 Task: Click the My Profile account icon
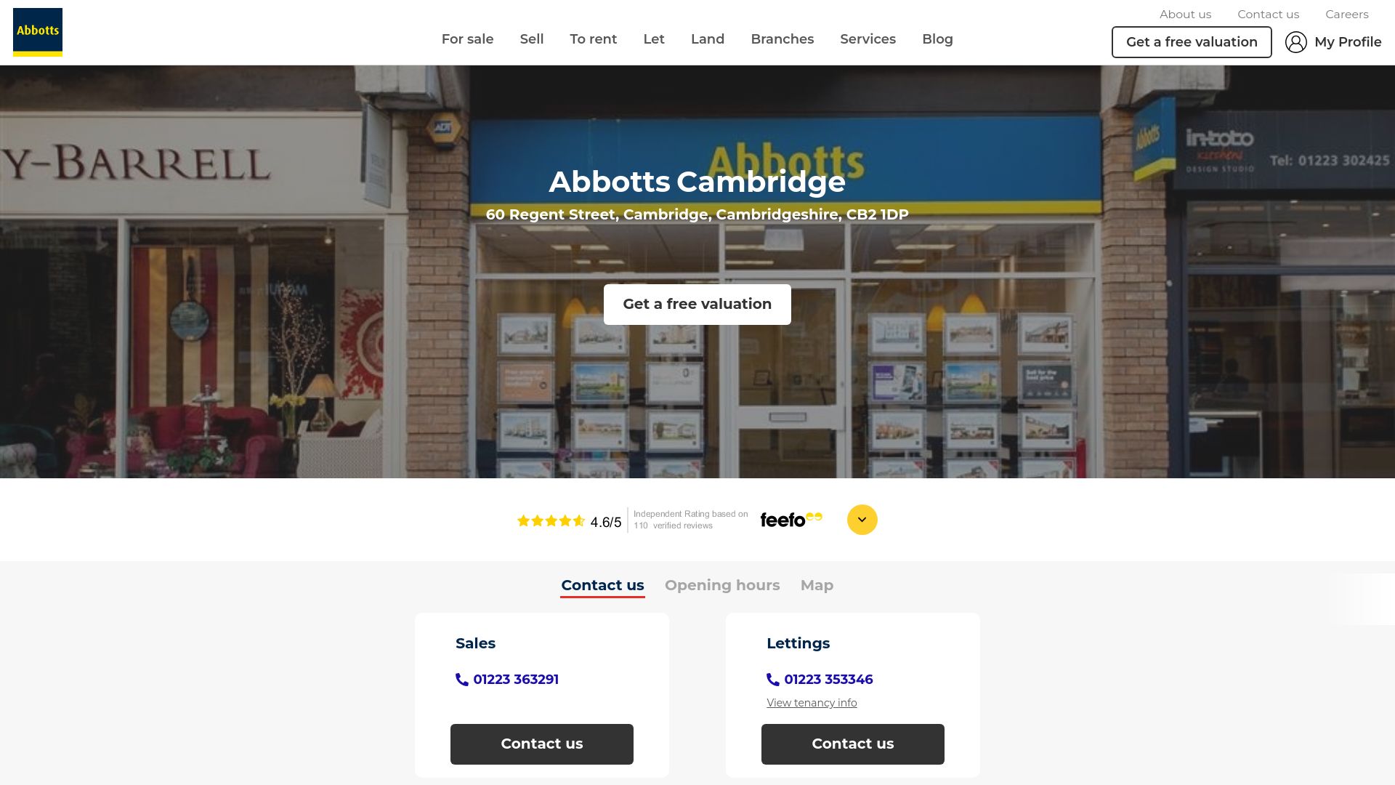(1295, 42)
